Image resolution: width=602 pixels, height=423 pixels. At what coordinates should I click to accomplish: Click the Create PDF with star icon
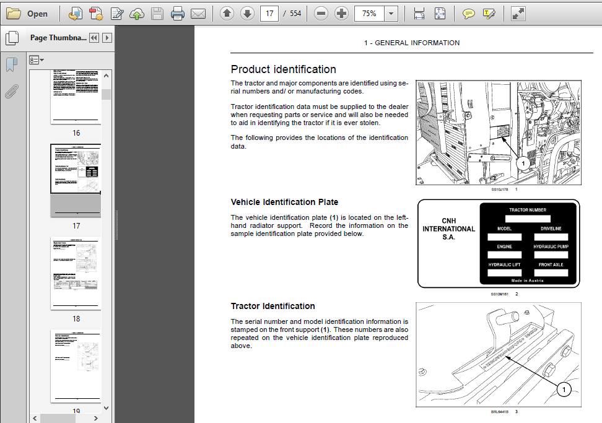[96, 14]
